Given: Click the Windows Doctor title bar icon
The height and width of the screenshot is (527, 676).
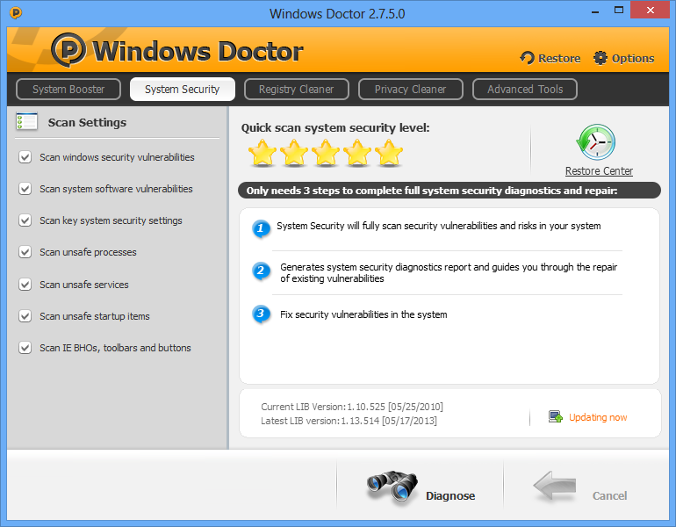Looking at the screenshot, I should (x=16, y=13).
